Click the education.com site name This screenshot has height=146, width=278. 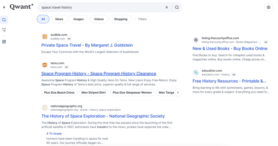pos(212,71)
